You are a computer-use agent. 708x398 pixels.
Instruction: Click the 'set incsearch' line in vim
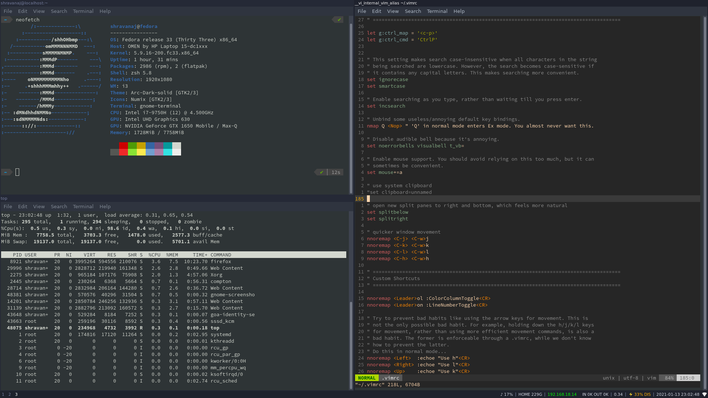[386, 106]
